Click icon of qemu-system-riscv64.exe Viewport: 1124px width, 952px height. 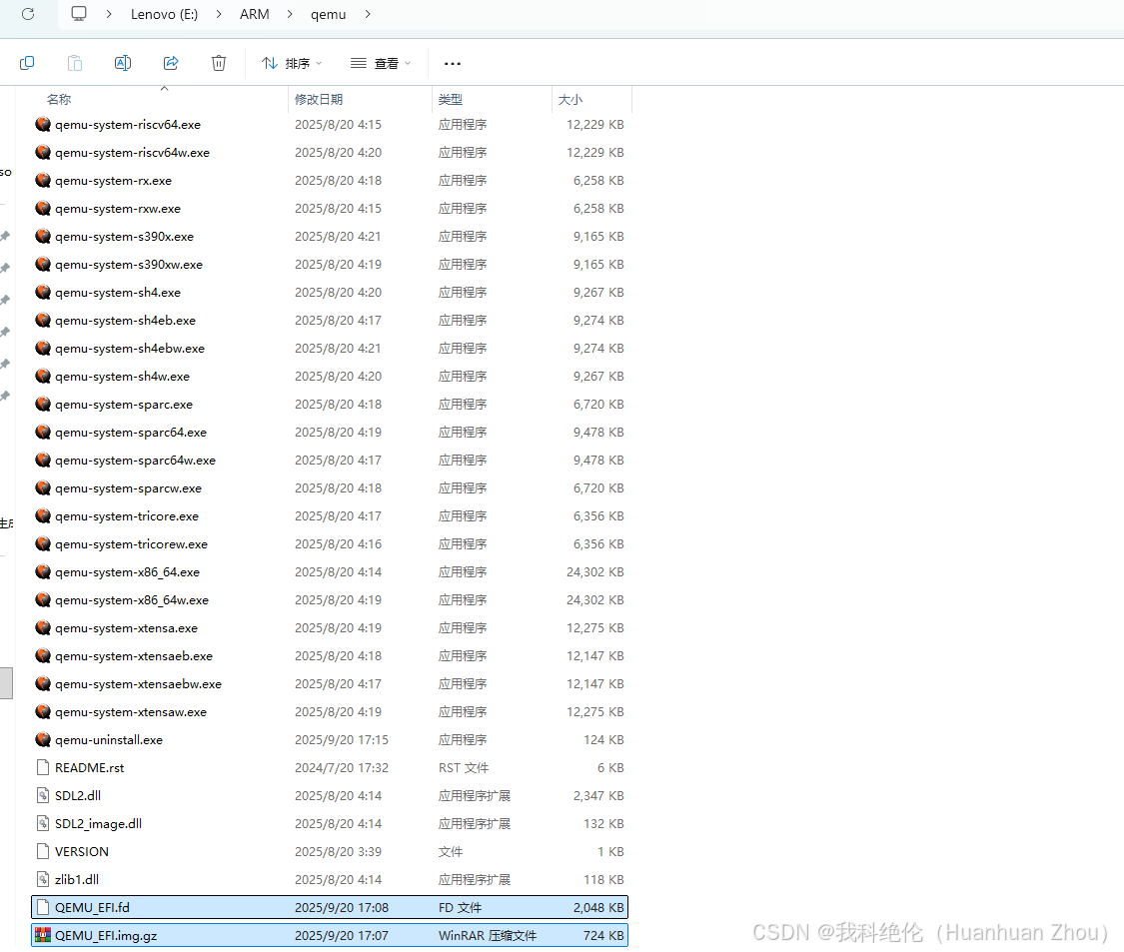coord(43,124)
